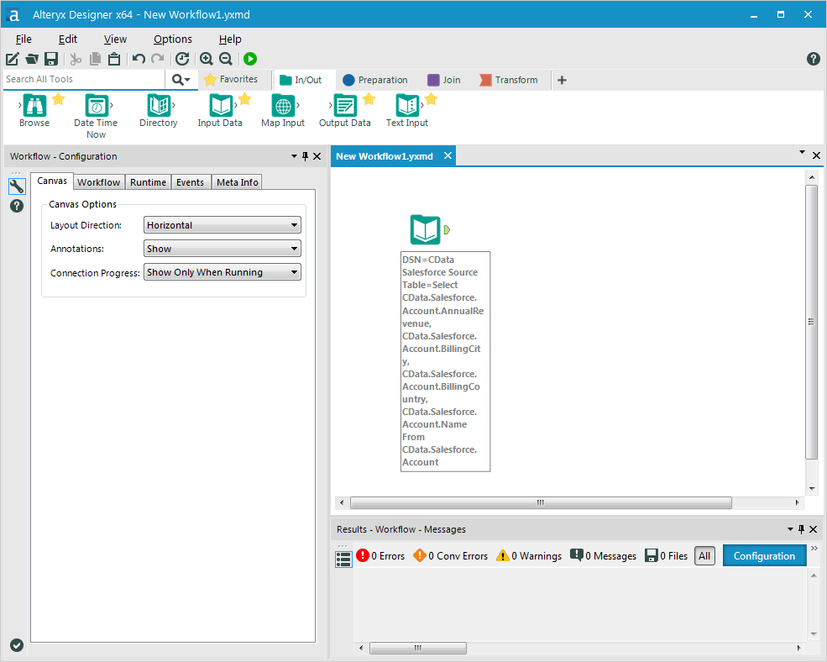Click the Refresh schedule icon in the toolbar

click(182, 59)
